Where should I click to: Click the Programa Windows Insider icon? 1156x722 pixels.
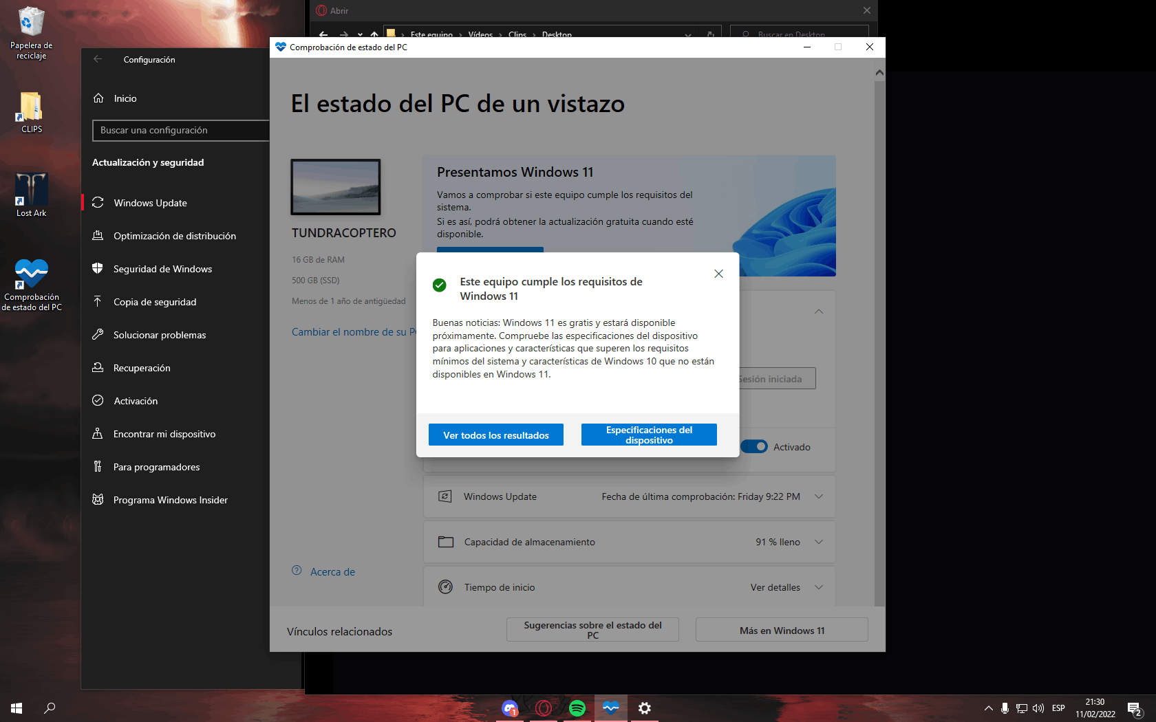[98, 499]
